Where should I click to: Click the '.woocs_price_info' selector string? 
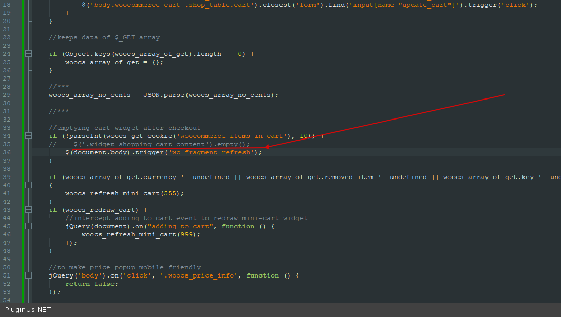pos(201,275)
